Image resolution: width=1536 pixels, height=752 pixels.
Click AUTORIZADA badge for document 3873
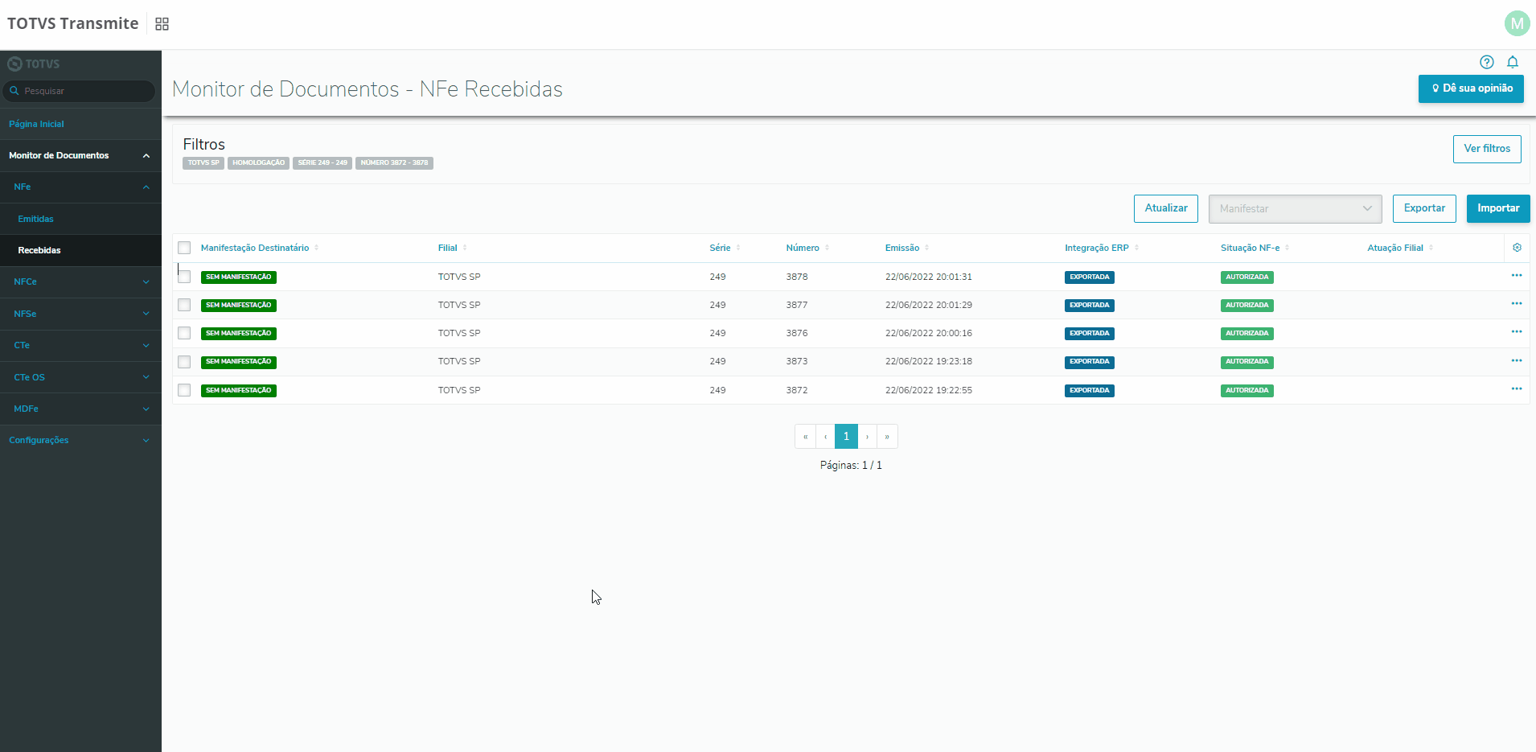pyautogui.click(x=1247, y=362)
